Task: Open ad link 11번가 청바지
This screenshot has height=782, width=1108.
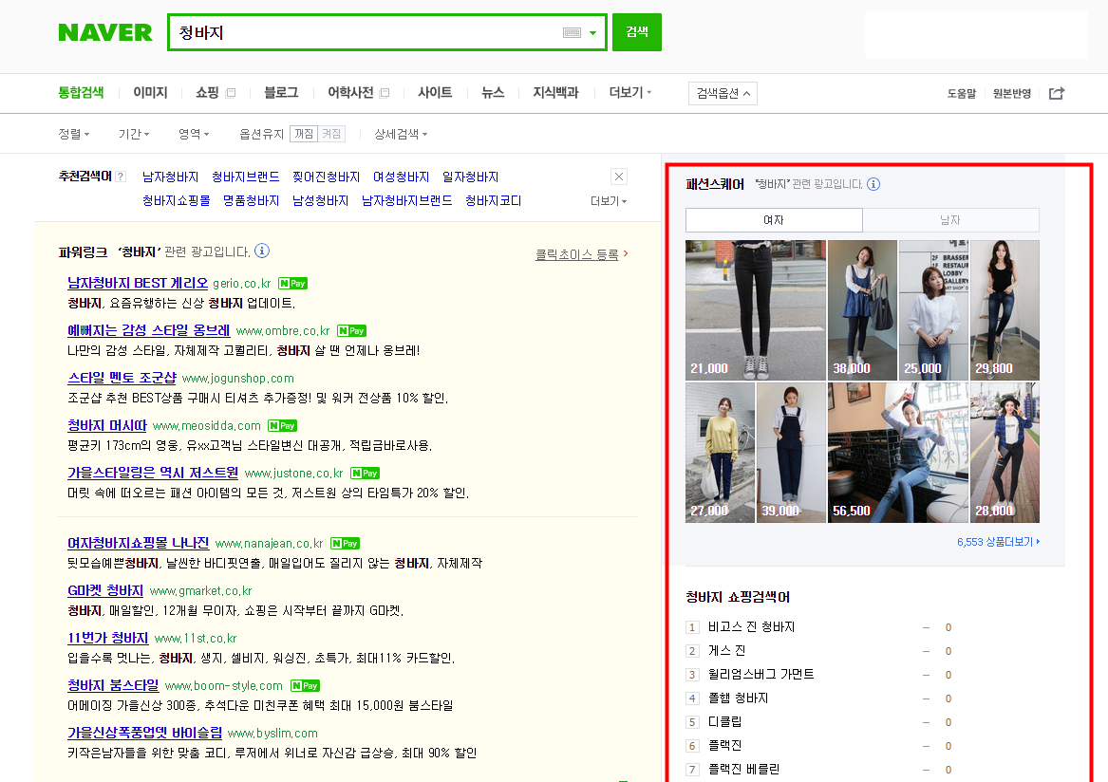Action: [x=107, y=638]
